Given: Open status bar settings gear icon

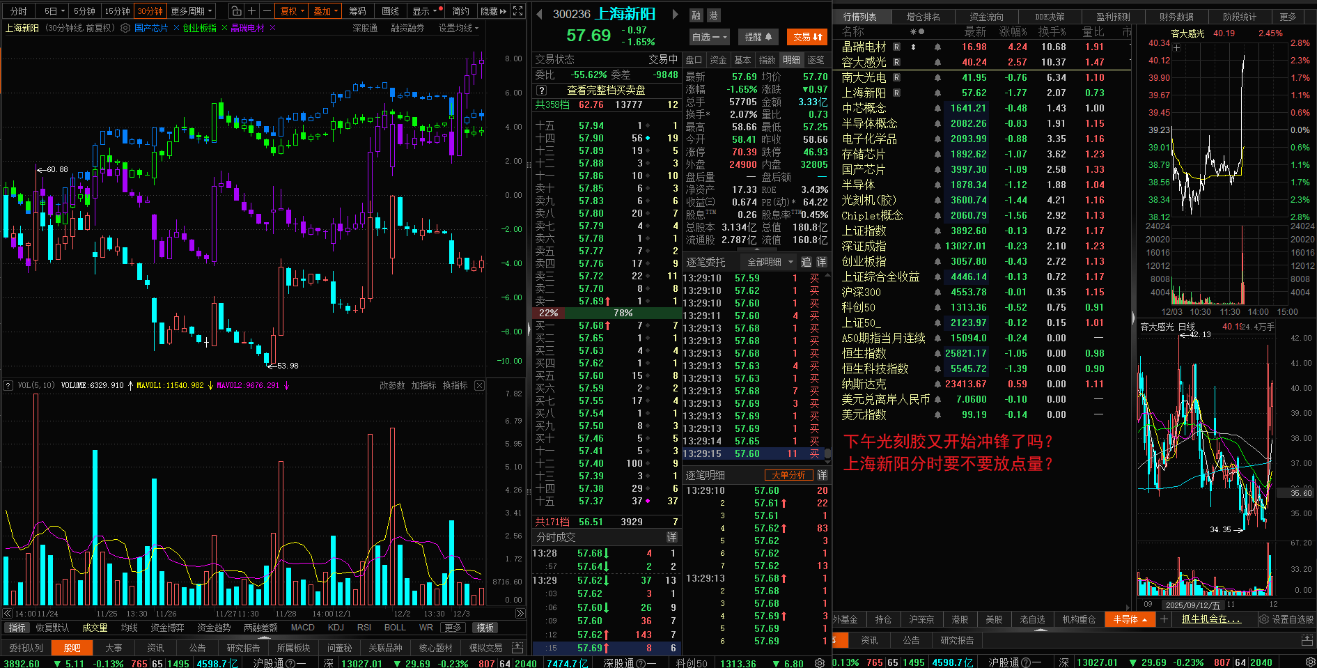Looking at the screenshot, I should point(820,662).
